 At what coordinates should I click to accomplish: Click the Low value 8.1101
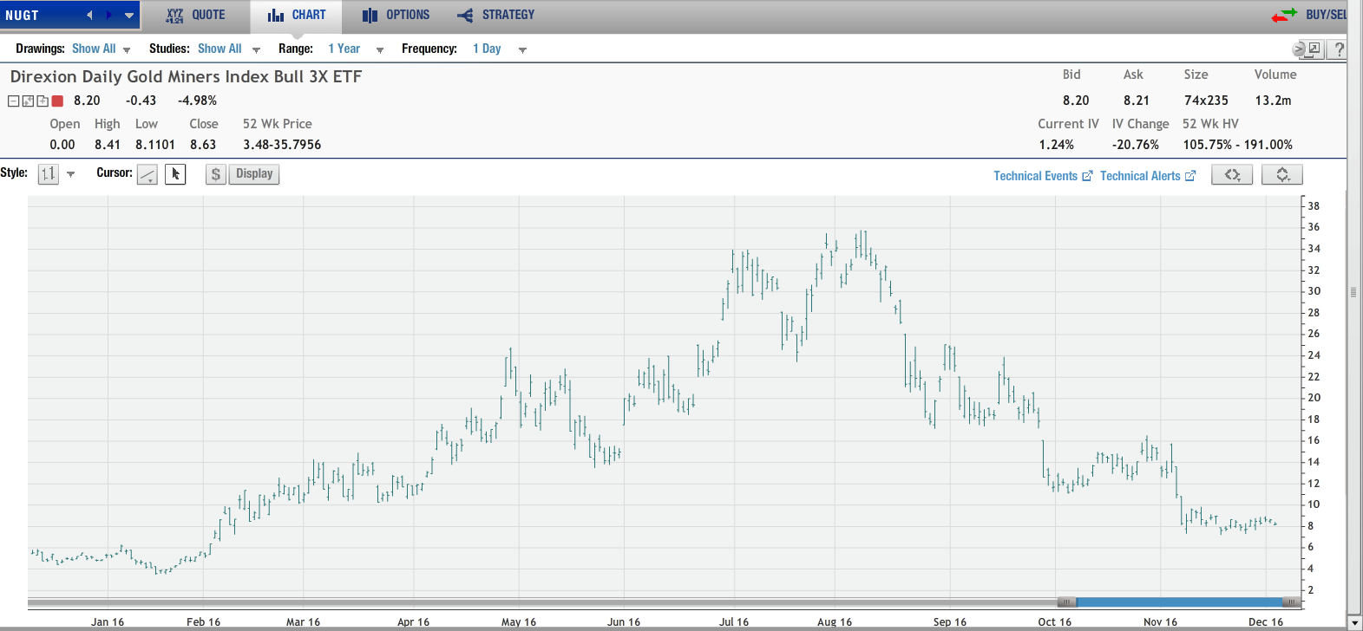tap(155, 145)
